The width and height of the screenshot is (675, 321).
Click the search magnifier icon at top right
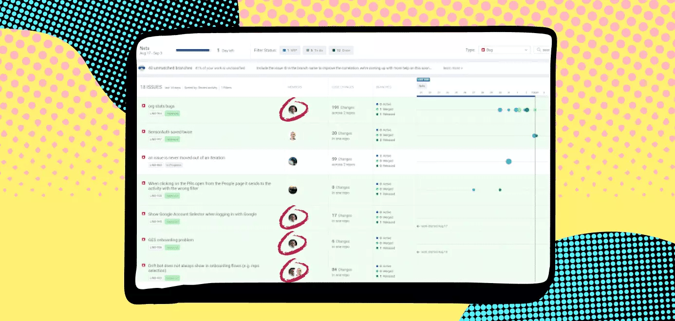(539, 50)
